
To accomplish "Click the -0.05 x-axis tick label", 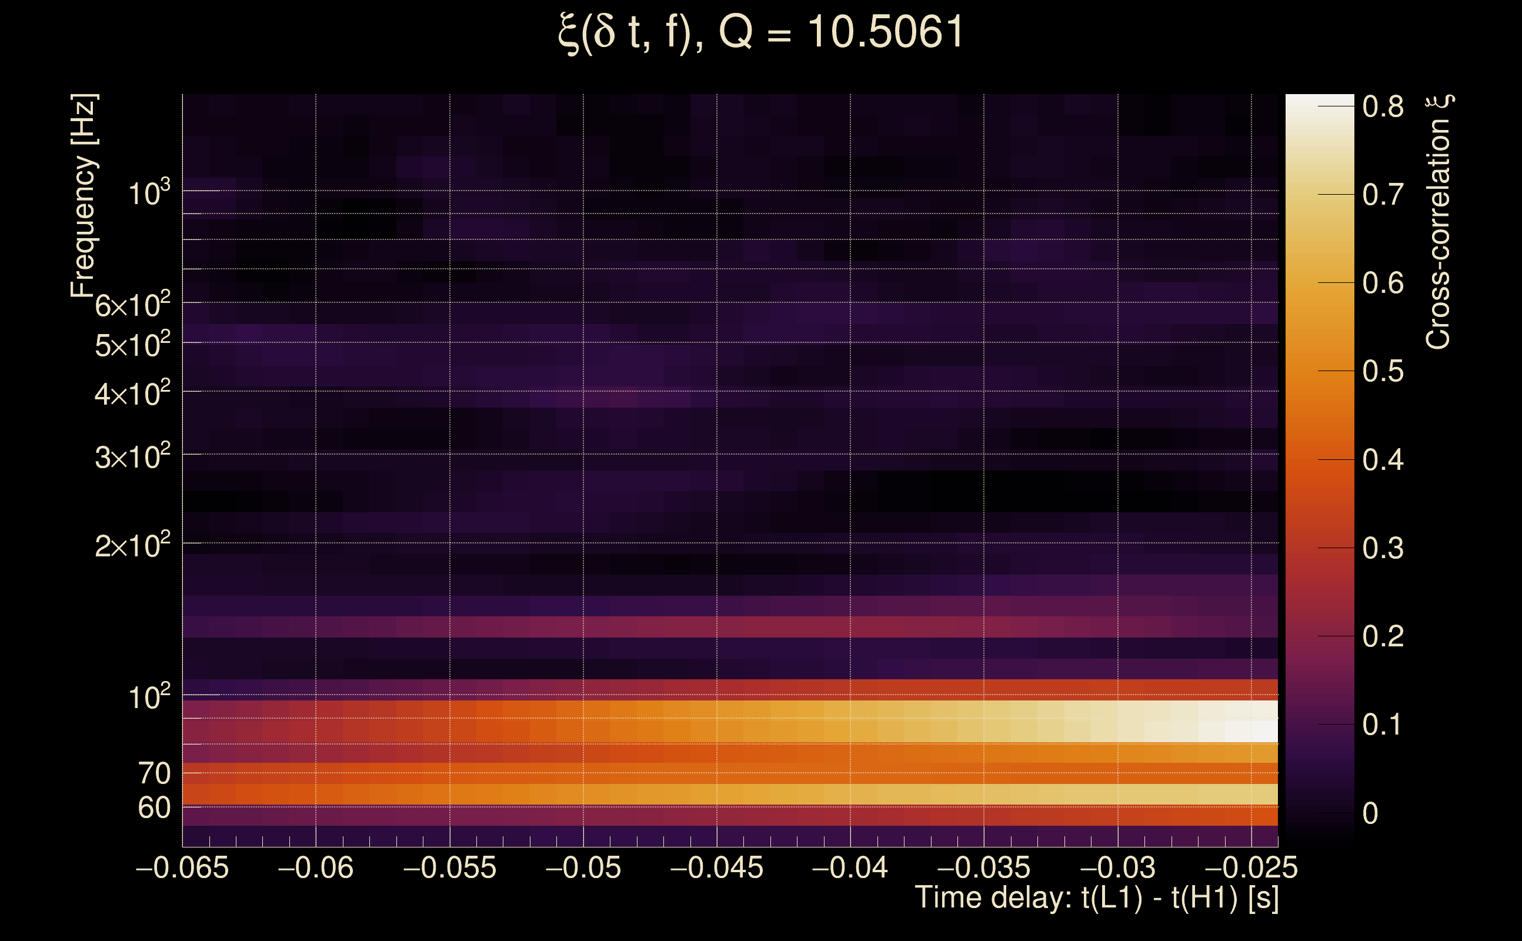I will tap(583, 868).
